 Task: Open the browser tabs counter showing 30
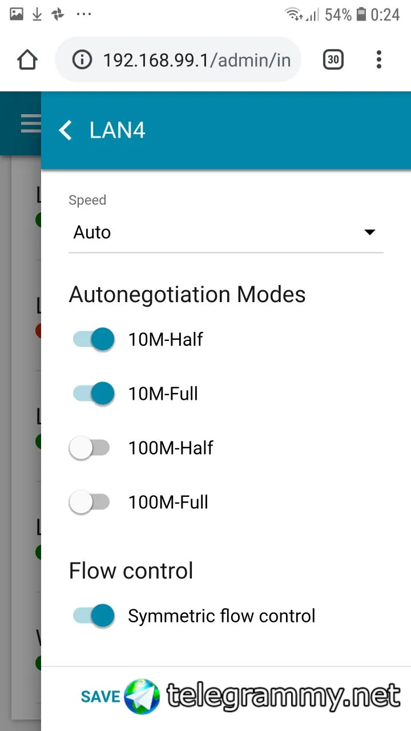click(x=333, y=59)
